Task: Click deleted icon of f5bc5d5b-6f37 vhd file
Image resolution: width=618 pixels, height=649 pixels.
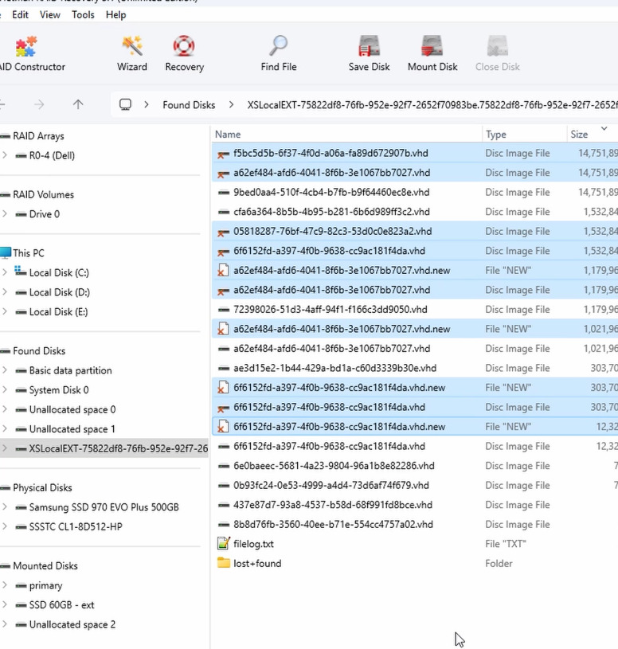Action: (224, 154)
